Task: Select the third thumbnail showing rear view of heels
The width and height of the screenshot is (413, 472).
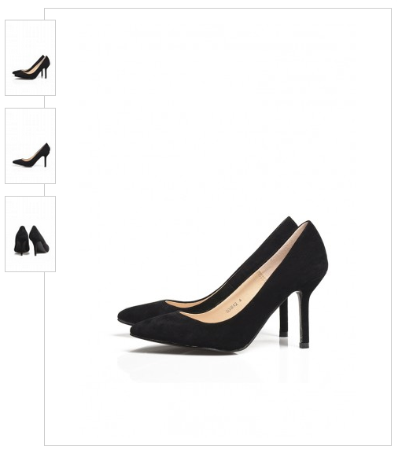Action: point(30,234)
